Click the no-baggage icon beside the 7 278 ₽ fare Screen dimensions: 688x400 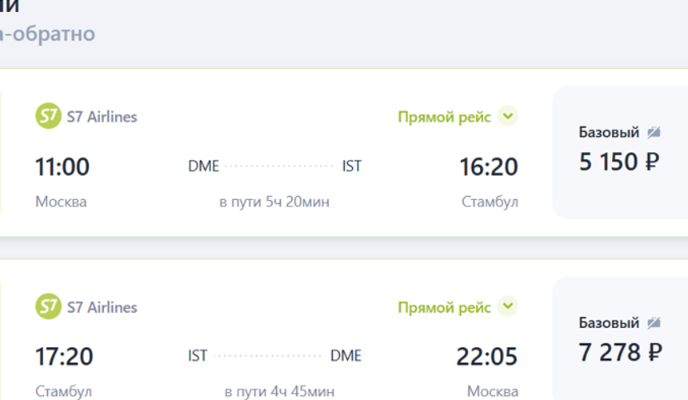coord(654,322)
